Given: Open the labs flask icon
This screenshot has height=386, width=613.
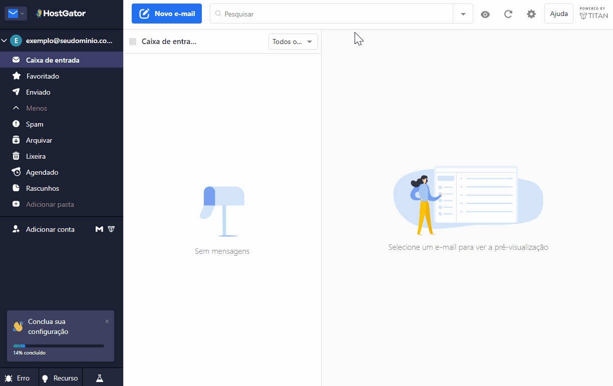Looking at the screenshot, I should pos(100,378).
